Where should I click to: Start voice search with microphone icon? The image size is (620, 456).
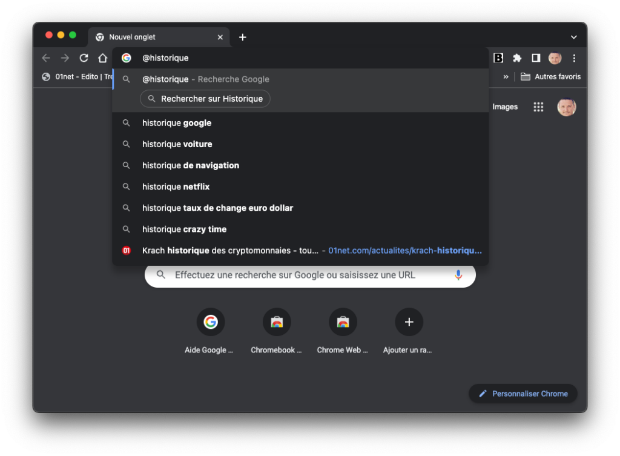[x=458, y=275]
